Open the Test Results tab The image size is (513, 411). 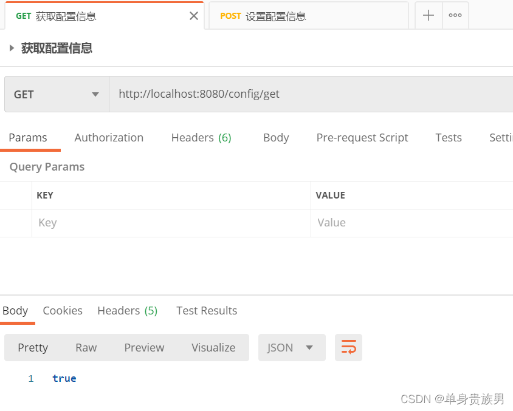coord(207,310)
